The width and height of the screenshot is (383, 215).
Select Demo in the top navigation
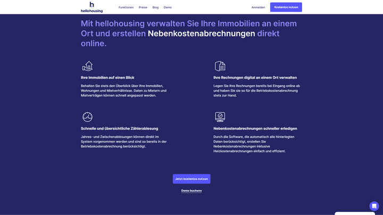[168, 7]
